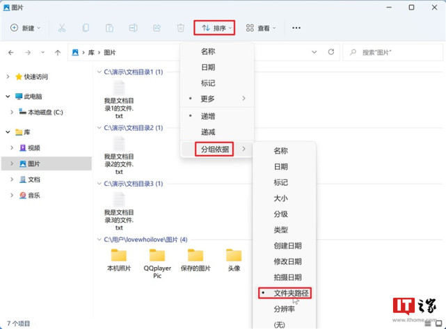The height and width of the screenshot is (329, 446).
Task: Click the Copy icon in toolbar
Action: (86, 28)
